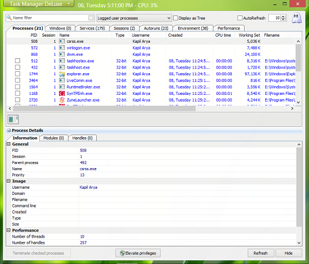309x264 pixels.
Task: Switch to Sessions (2) tab
Action: tap(124, 28)
